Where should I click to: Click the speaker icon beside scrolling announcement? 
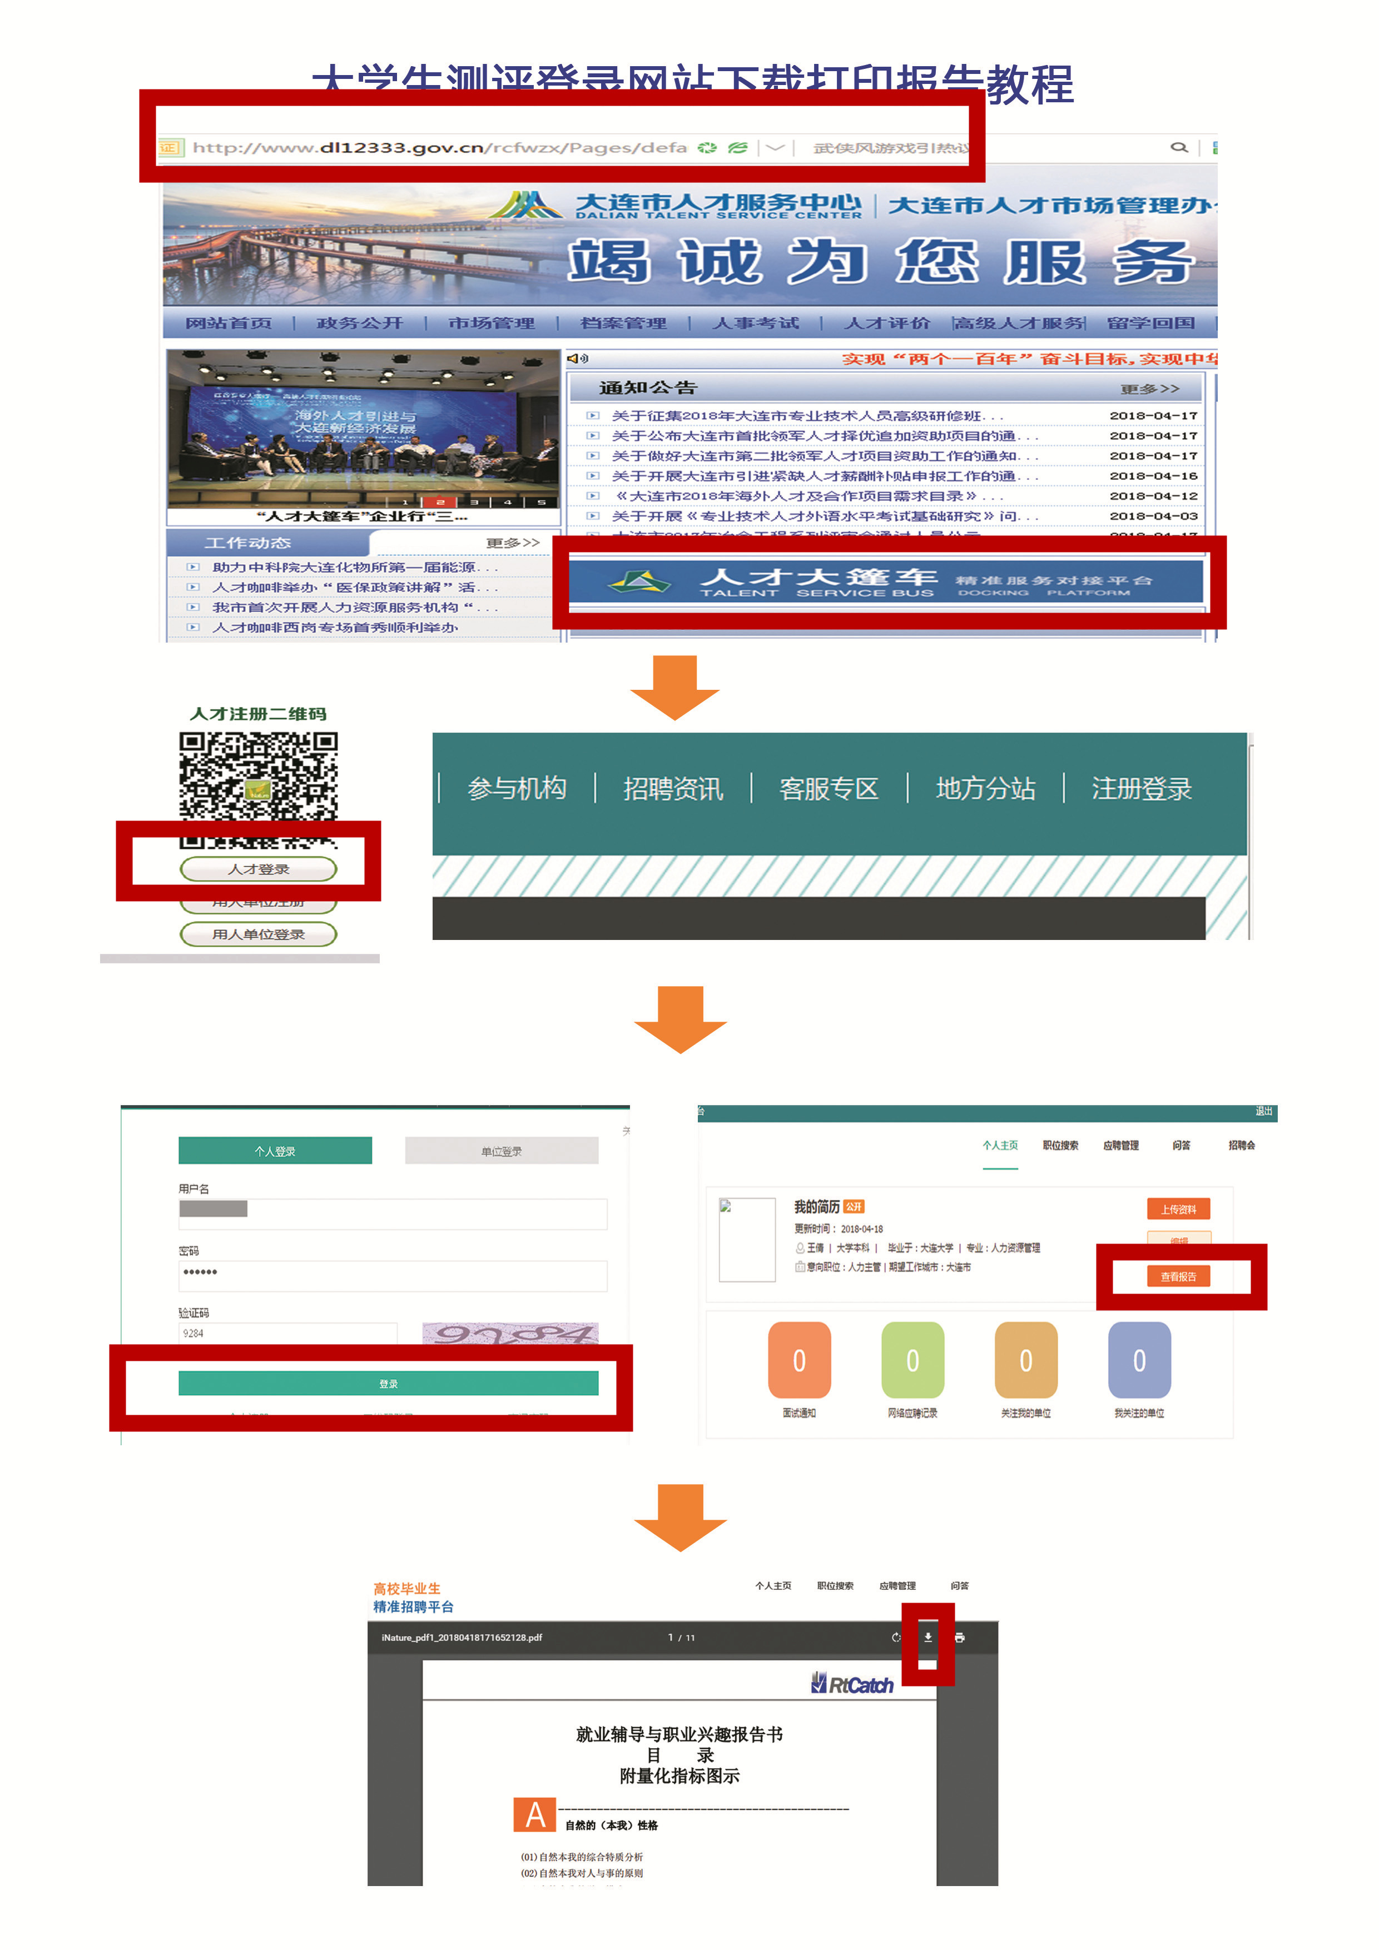(x=577, y=359)
